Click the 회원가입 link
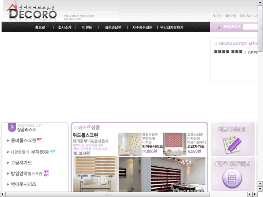Image resolution: width=263 pixels, height=197 pixels. point(230,16)
